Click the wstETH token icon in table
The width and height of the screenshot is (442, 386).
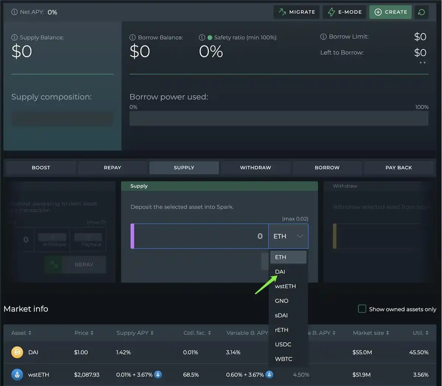(x=17, y=375)
